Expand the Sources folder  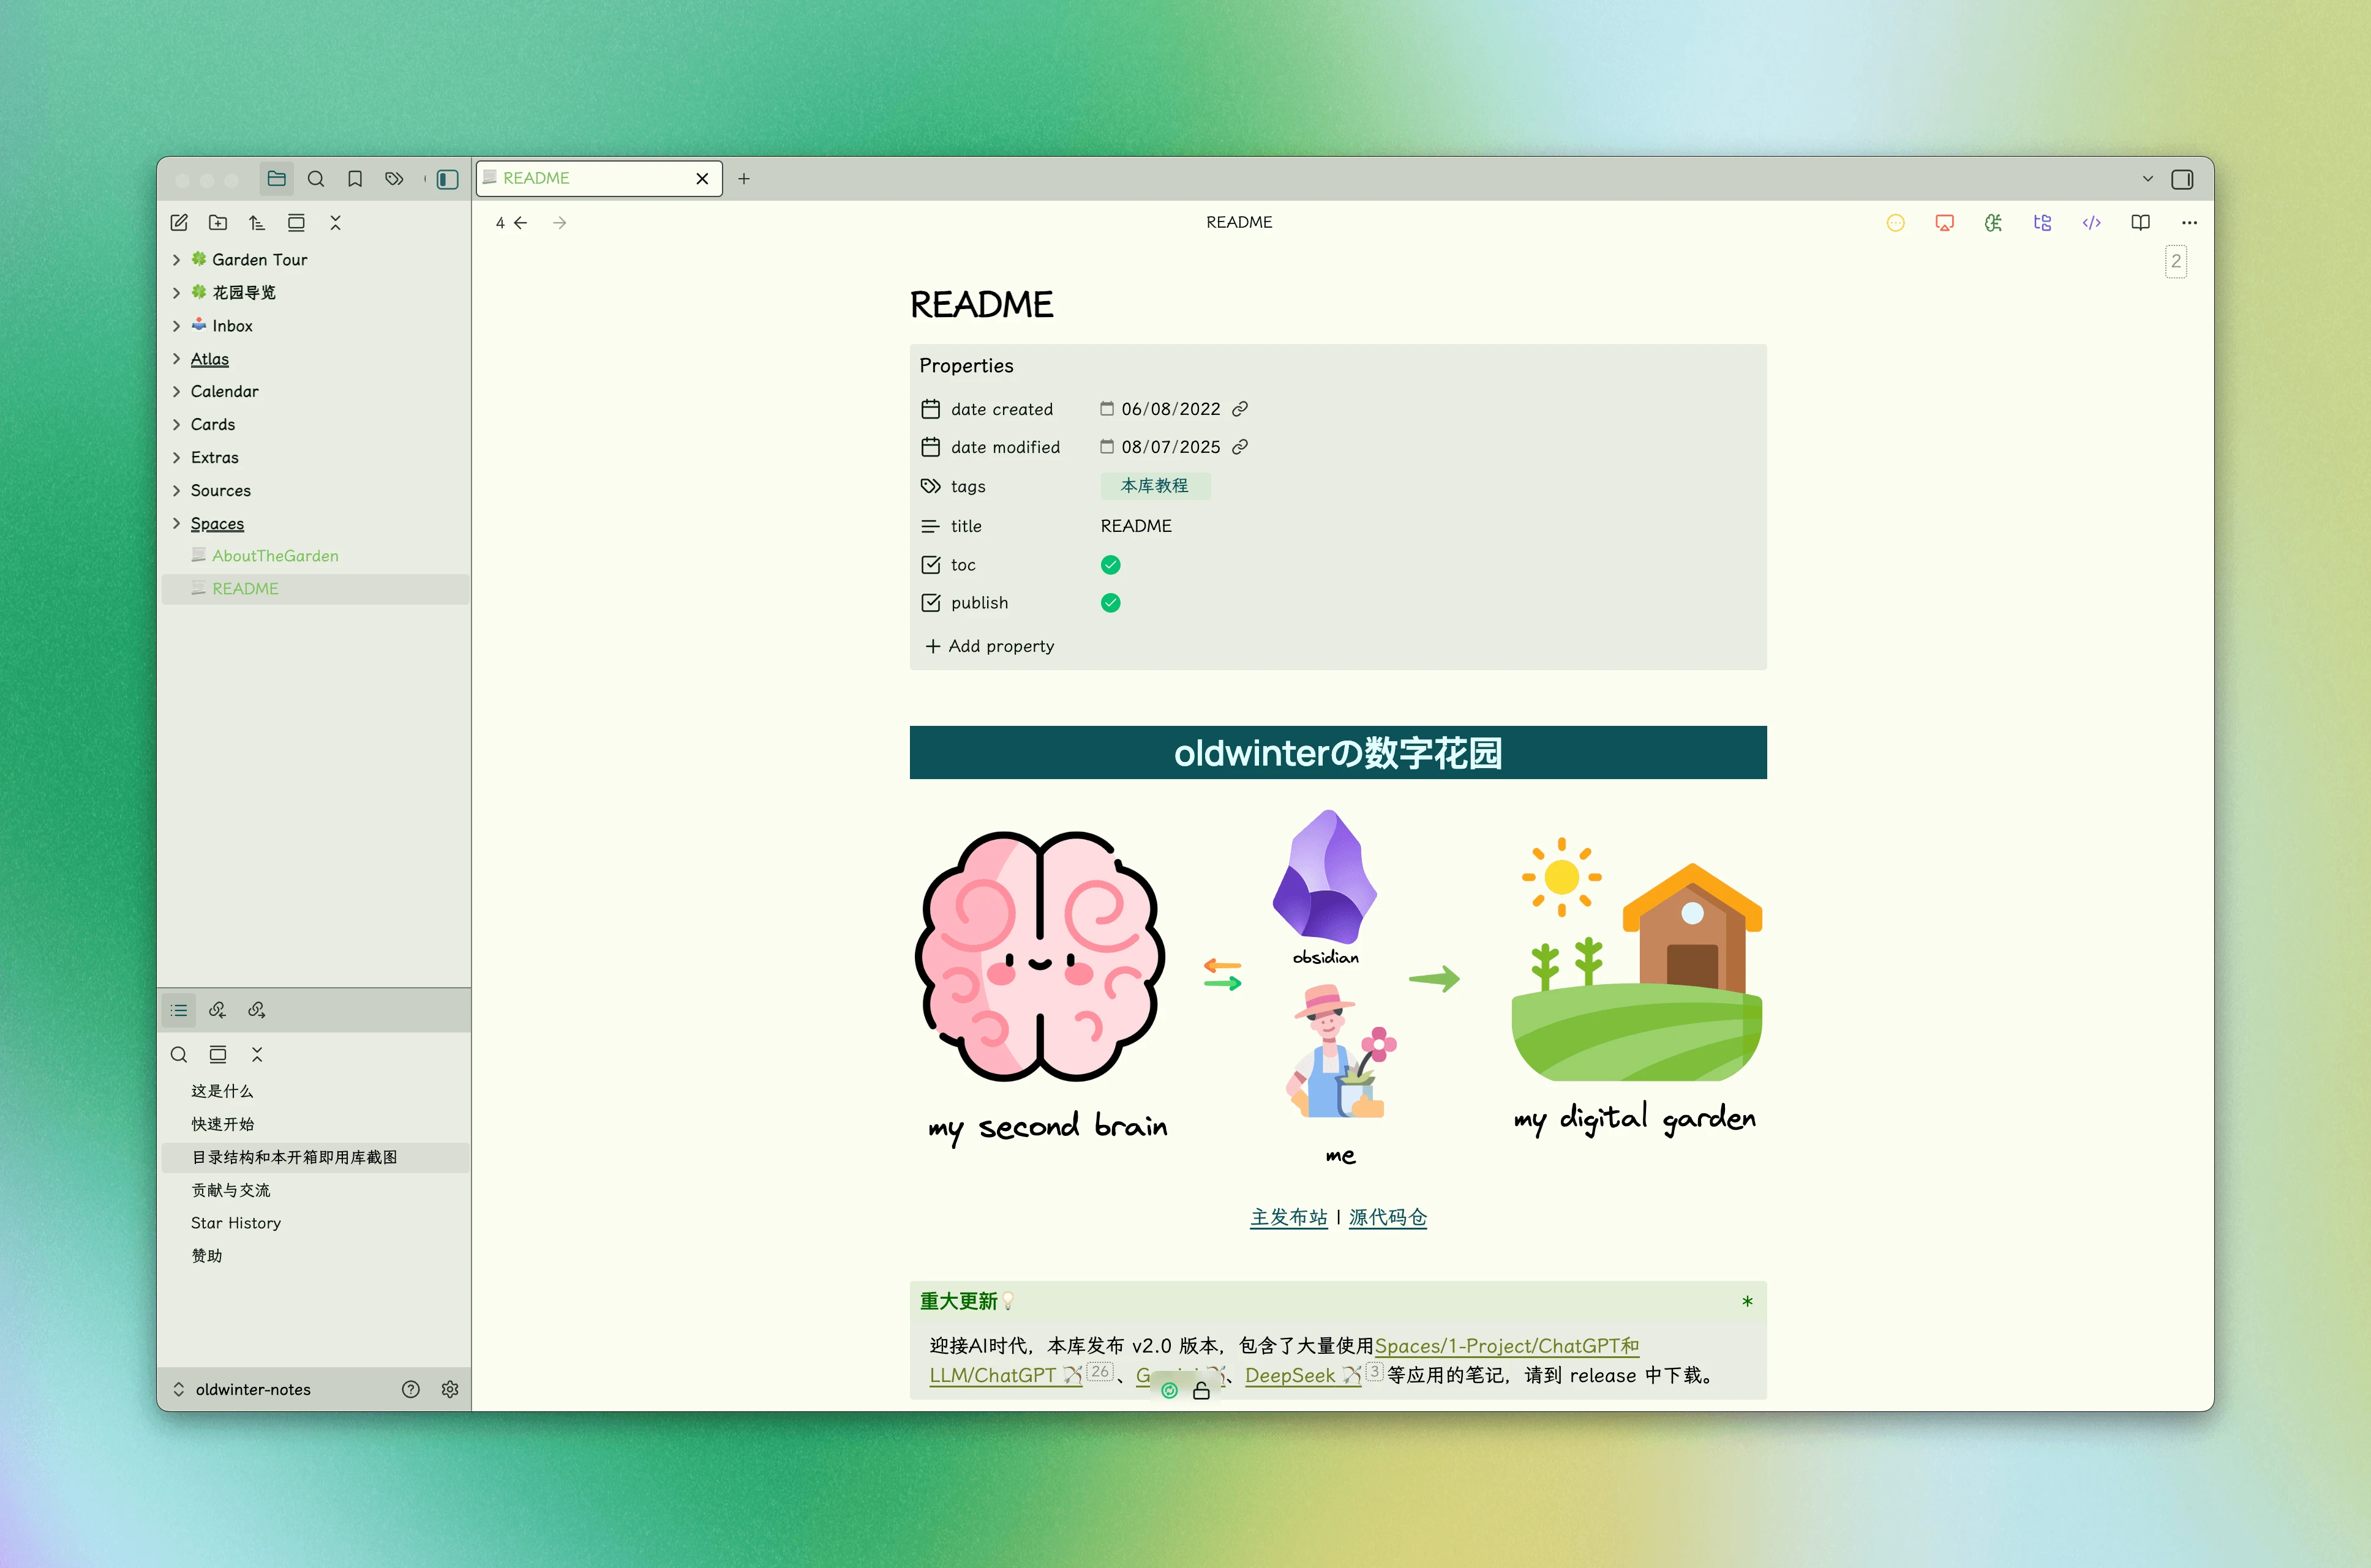tap(177, 490)
